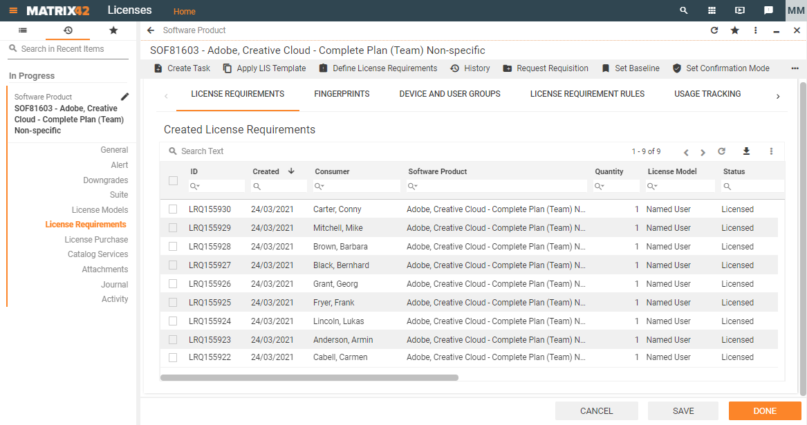
Task: Toggle select-all checkbox in grid header
Action: click(173, 180)
